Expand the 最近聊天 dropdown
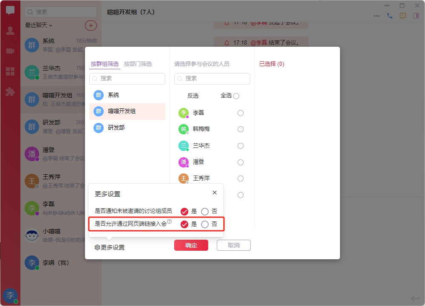The width and height of the screenshot is (425, 306). point(39,25)
